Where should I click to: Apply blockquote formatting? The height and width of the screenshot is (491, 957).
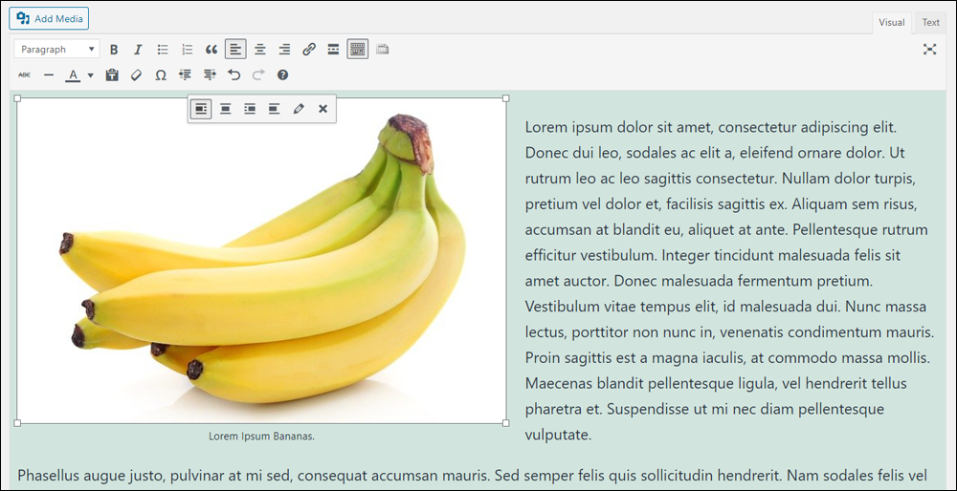coord(211,50)
